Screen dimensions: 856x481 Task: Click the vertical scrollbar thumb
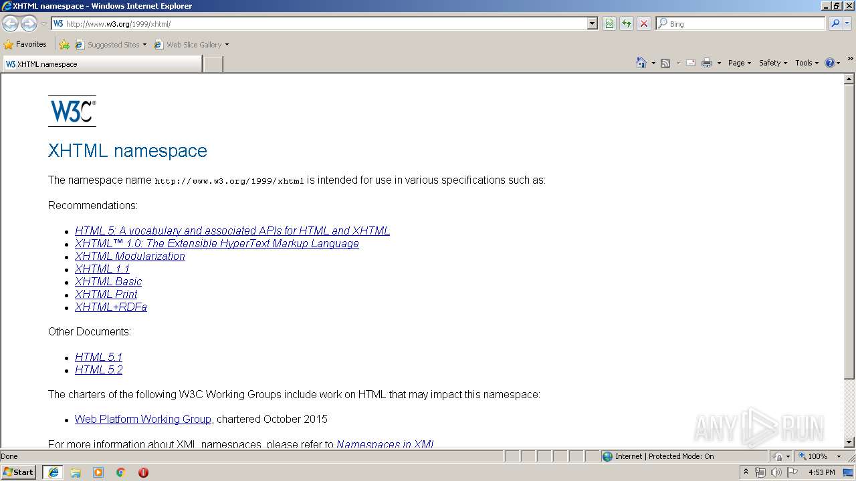(x=849, y=231)
